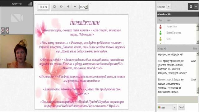Image resolution: width=199 pixels, height=112 pixels.
Task: Select attendee Ruslan Sokol in the list
Action: coord(172,26)
